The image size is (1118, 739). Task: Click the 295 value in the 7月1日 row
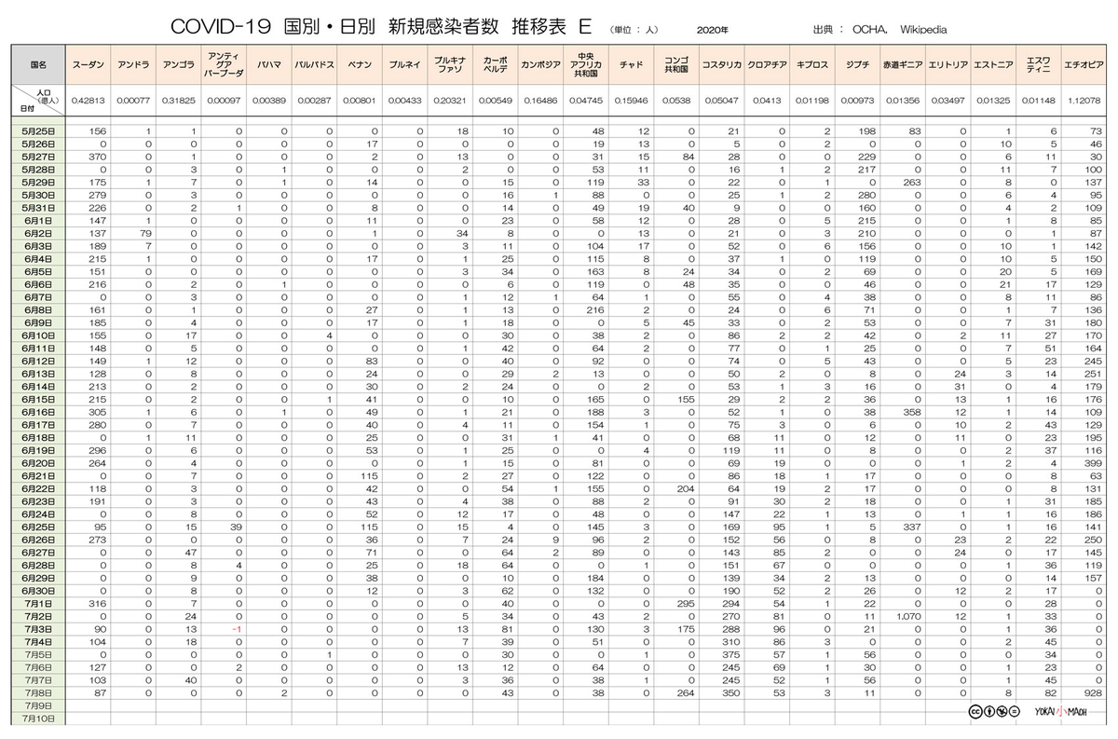click(x=685, y=604)
